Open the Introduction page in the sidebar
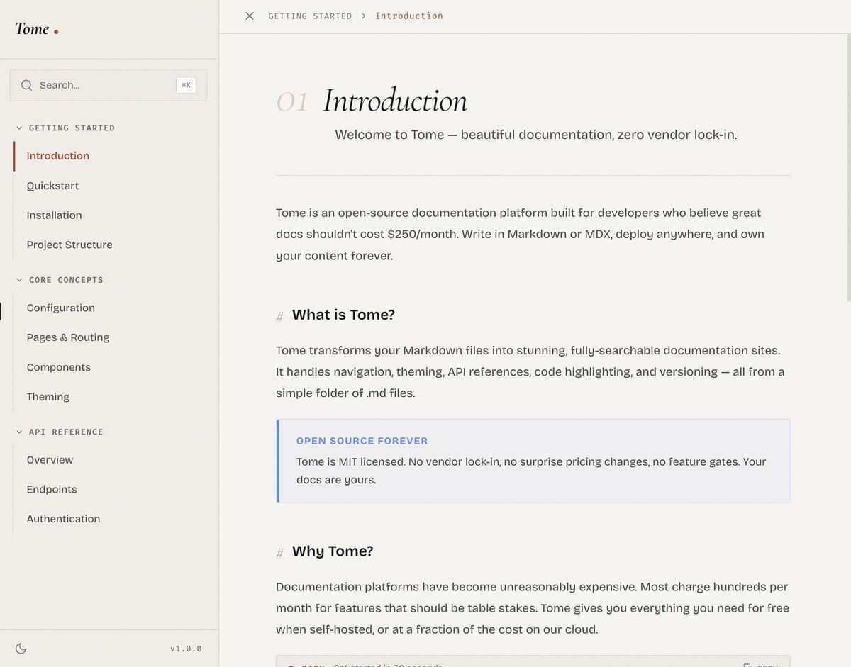 pyautogui.click(x=58, y=156)
